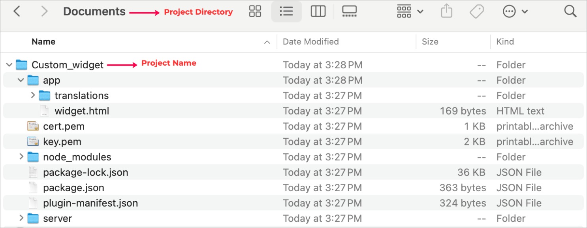
Task: Select the plugin-manifest.json file
Action: pos(90,203)
